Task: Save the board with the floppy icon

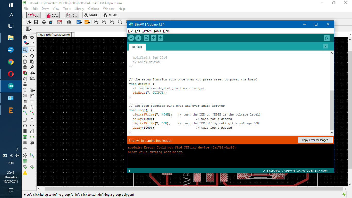Action: tap(36, 22)
